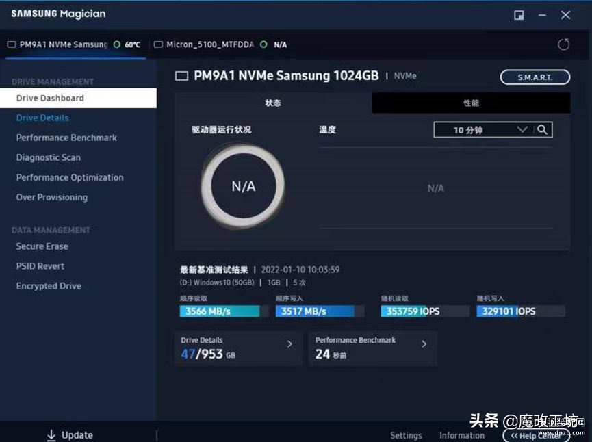Open Performance Optimization in sidebar
This screenshot has height=442, width=592.
(x=70, y=177)
